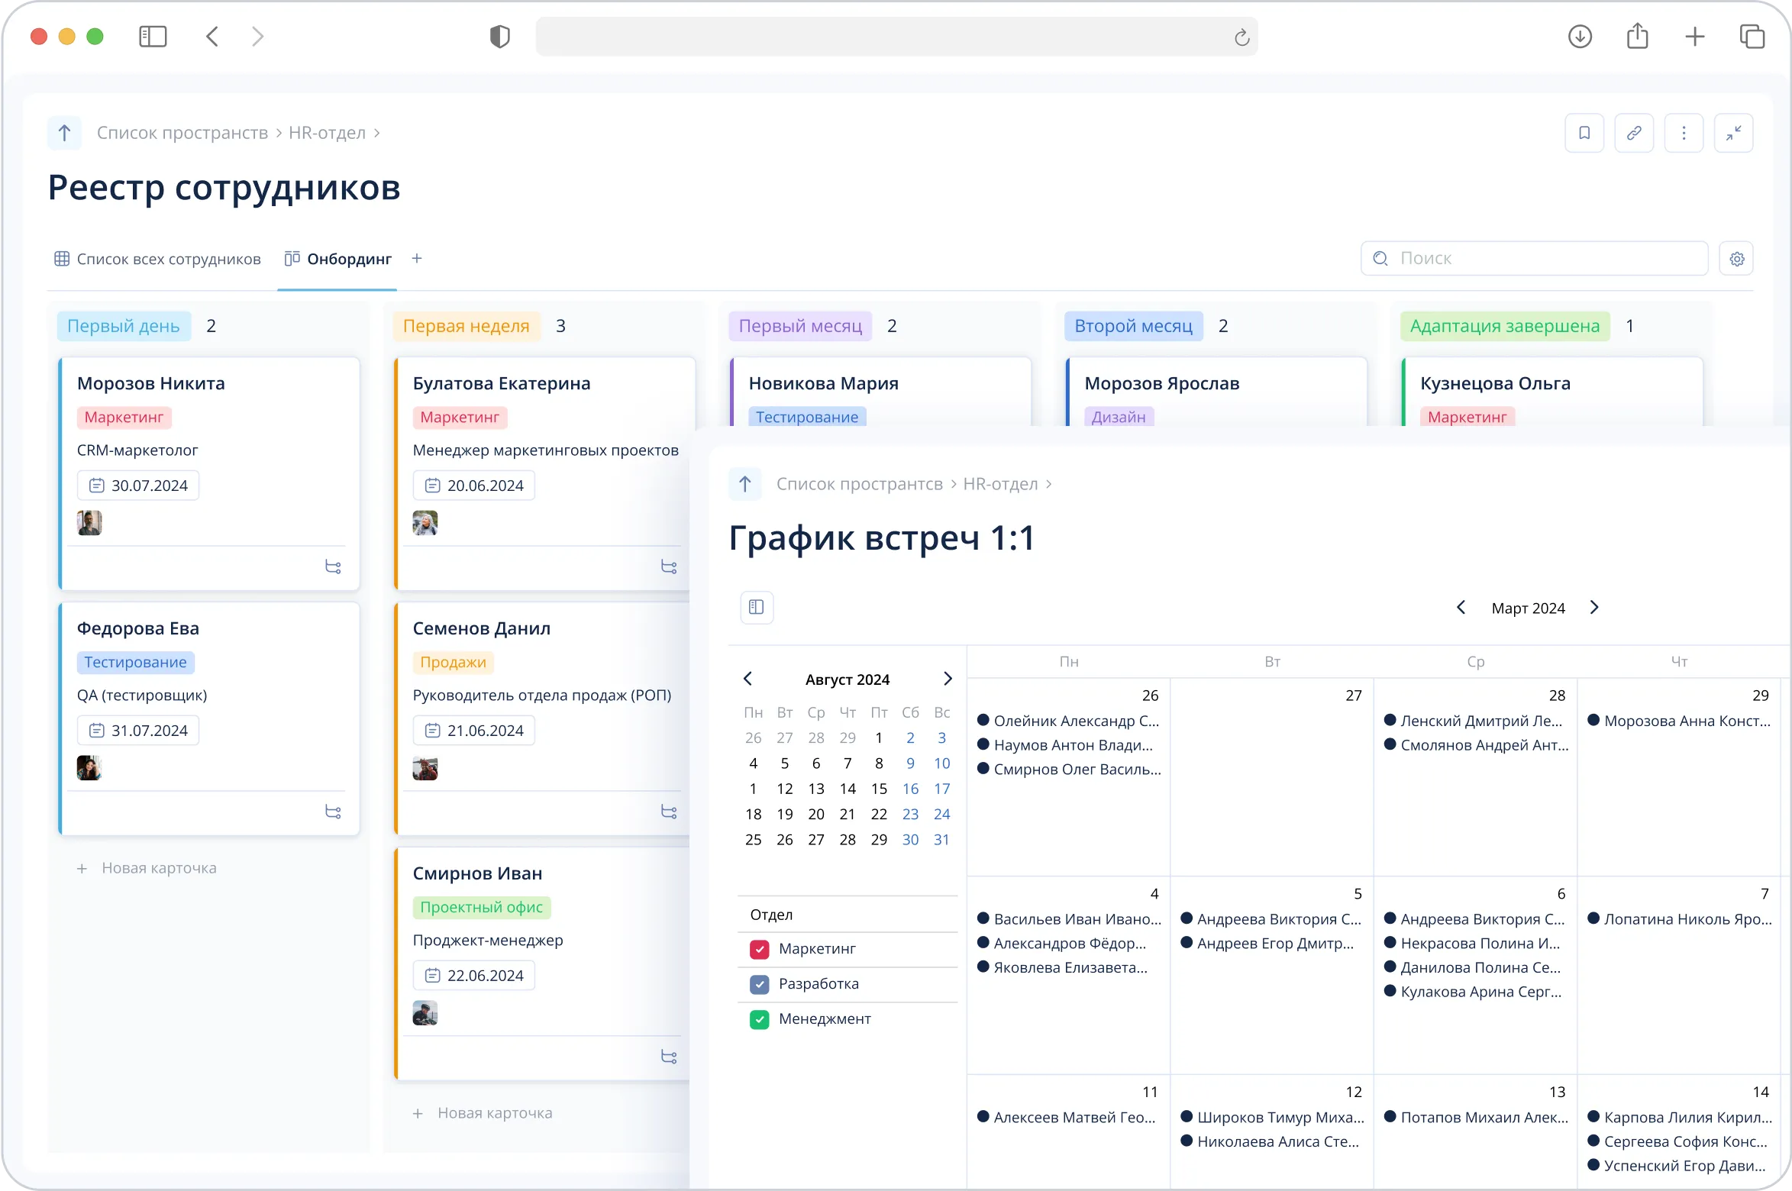Click date 22.06.2024 on Смирнов Иван card
Viewport: 1792px width, 1191px height.
[x=474, y=976]
